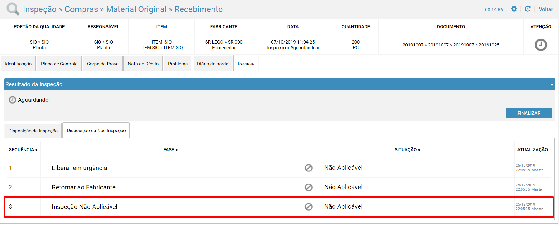Click sequence number 3 cell
This screenshot has width=559, height=225.
click(x=10, y=207)
